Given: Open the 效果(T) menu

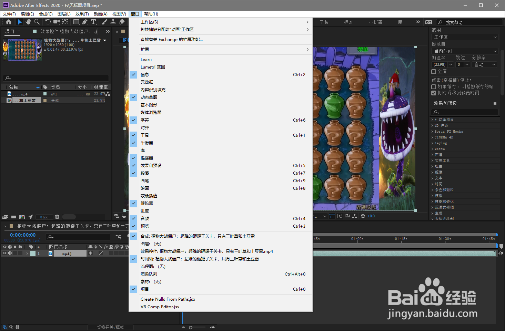Looking at the screenshot, I should [82, 14].
